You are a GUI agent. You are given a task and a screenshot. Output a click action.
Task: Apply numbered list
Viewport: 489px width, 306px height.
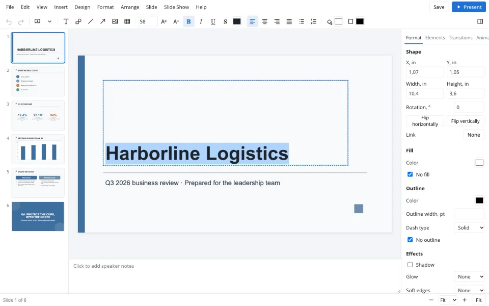point(313,21)
